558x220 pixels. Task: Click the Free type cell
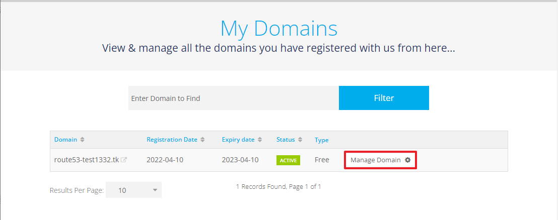pyautogui.click(x=322, y=160)
